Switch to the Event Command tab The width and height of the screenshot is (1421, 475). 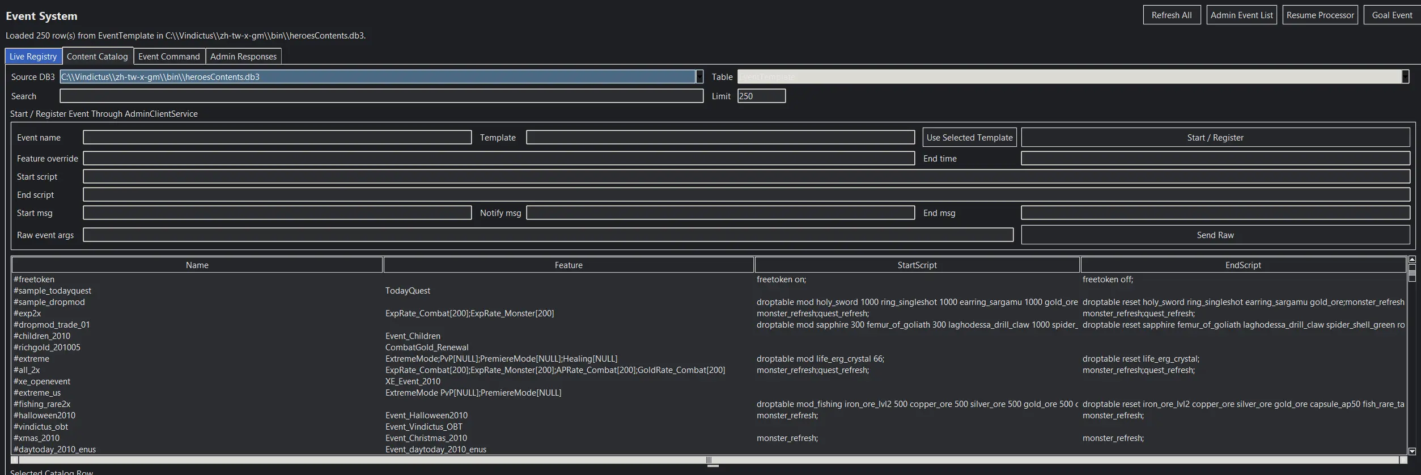pyautogui.click(x=169, y=56)
